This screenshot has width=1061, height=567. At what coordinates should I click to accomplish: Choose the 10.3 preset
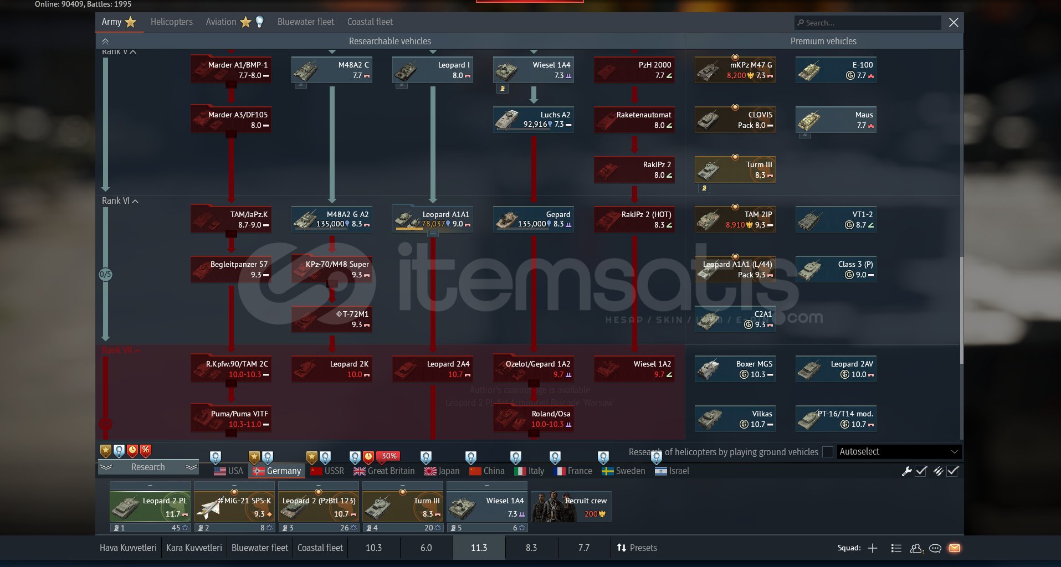tap(373, 548)
